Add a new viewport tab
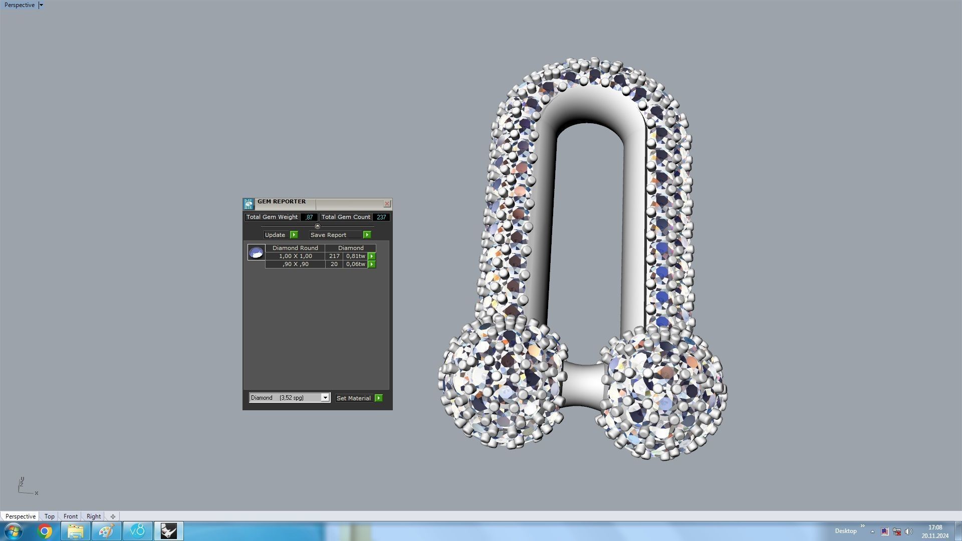 click(113, 516)
